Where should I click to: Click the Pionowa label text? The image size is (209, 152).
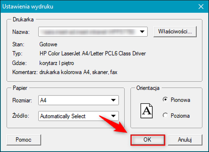tap(180, 100)
